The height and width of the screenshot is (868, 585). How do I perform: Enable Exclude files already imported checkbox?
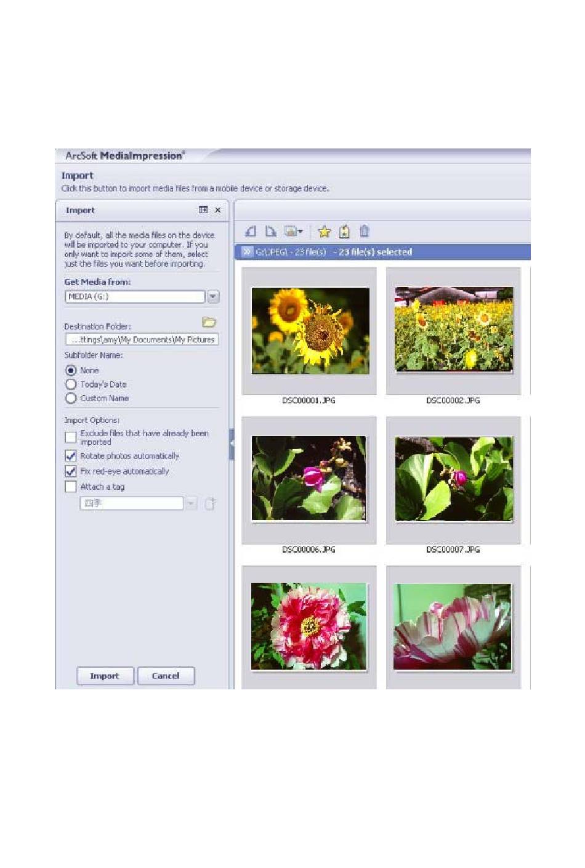[x=71, y=437]
